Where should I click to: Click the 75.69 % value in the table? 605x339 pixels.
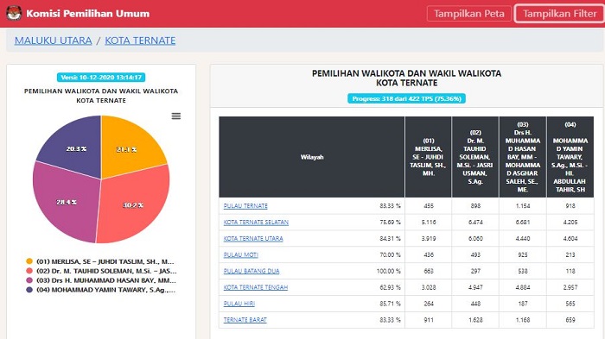click(390, 222)
